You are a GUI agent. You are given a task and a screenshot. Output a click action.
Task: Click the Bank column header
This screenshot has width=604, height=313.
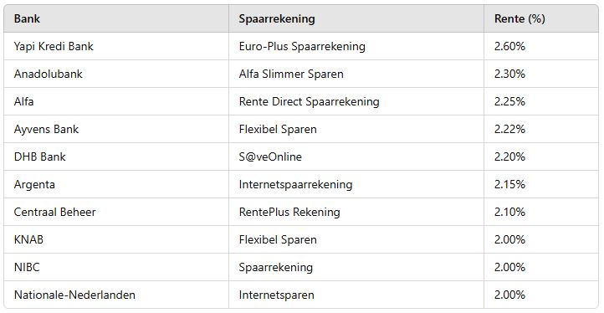coord(116,18)
